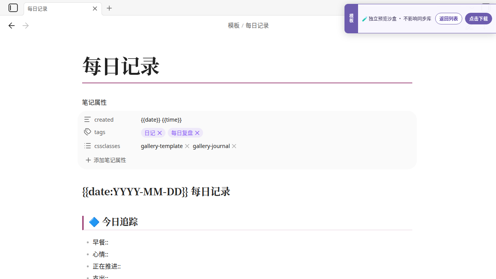Click the large 每日记录 note title
The height and width of the screenshot is (279, 496).
(121, 66)
